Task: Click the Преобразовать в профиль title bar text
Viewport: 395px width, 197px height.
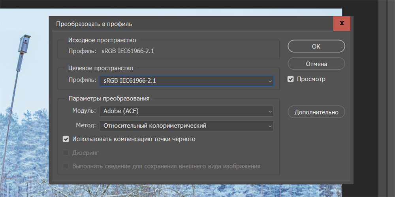Action: 94,24
